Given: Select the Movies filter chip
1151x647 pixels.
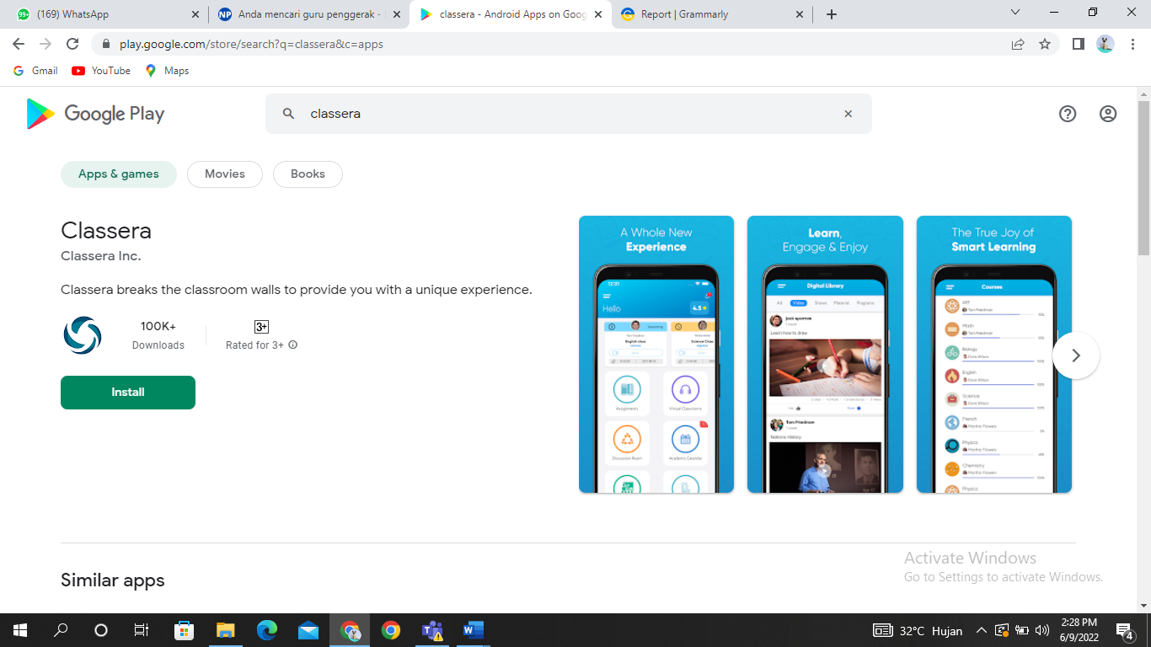Looking at the screenshot, I should [x=225, y=174].
